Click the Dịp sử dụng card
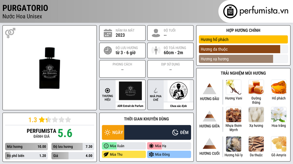This screenshot has height=164, width=293. [171, 69]
